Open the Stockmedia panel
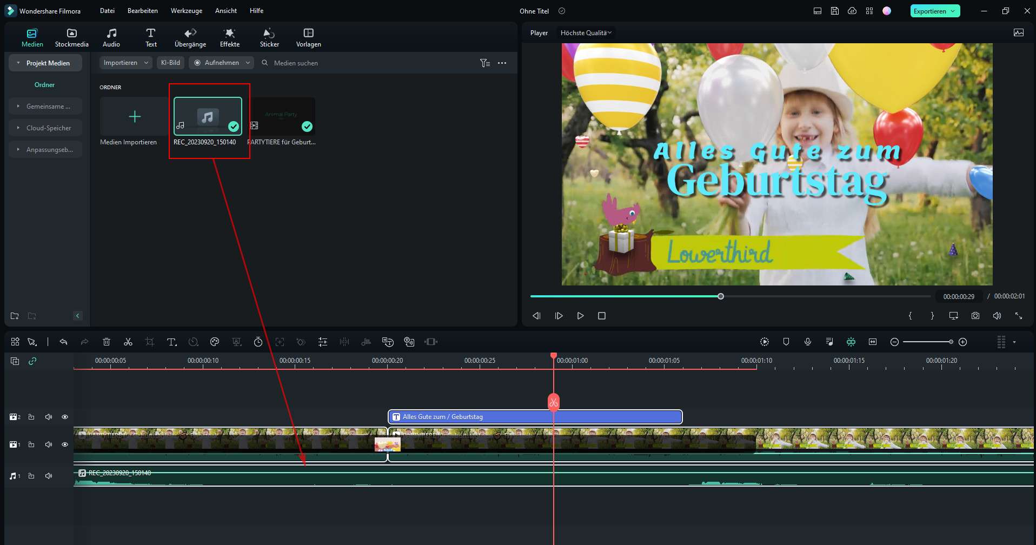The height and width of the screenshot is (545, 1036). click(x=71, y=38)
